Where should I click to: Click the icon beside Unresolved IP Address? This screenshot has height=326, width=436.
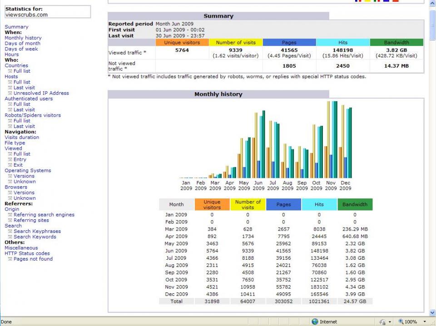pos(10,94)
